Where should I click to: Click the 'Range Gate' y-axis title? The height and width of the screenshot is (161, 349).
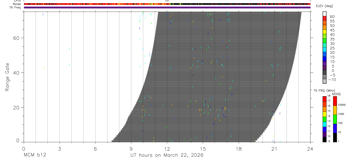(7, 77)
